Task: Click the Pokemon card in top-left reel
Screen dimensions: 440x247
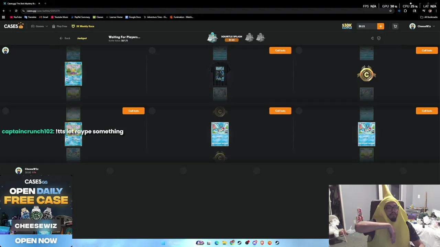Action: pos(73,74)
